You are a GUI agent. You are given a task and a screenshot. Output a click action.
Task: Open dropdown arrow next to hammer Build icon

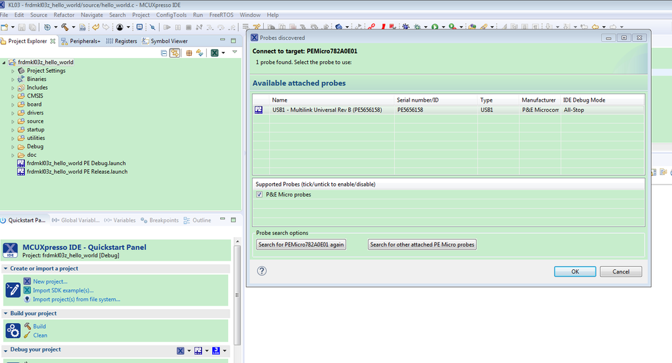73,28
